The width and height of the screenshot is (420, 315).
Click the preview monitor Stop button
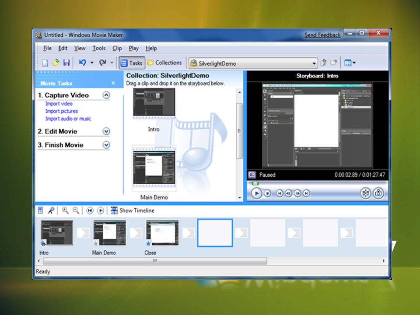pyautogui.click(x=267, y=193)
